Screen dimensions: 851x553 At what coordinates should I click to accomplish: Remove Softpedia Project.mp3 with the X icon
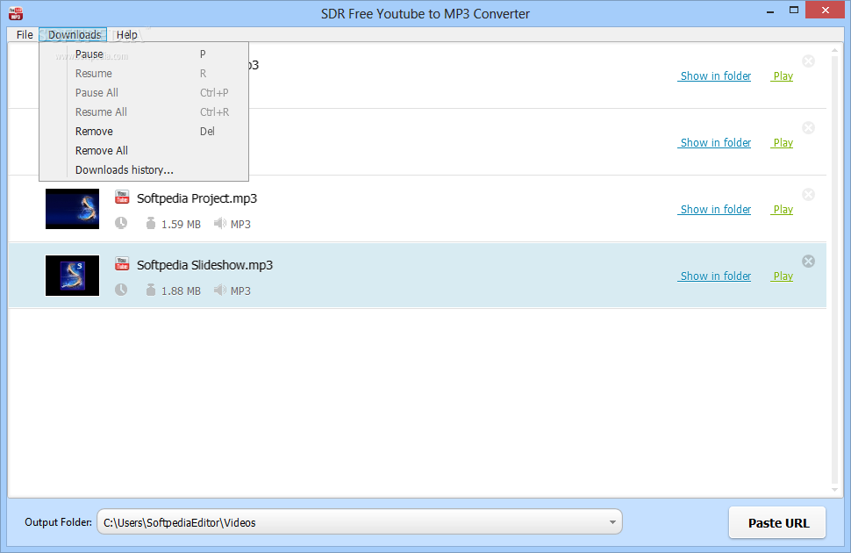pyautogui.click(x=808, y=195)
